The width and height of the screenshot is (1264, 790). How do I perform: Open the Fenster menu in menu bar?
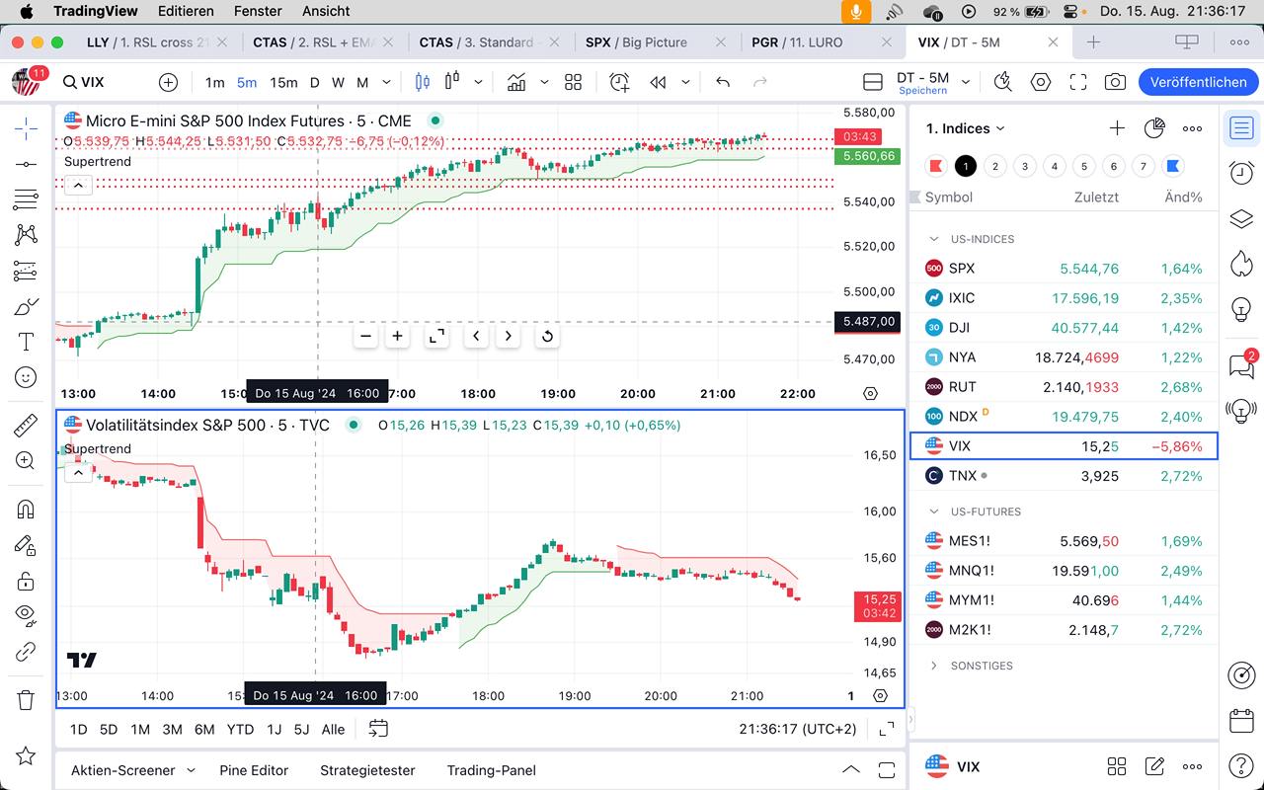point(258,11)
